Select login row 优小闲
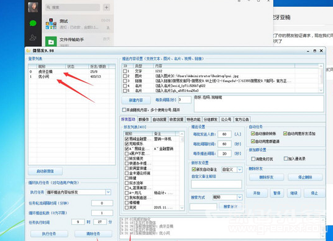 72,76
